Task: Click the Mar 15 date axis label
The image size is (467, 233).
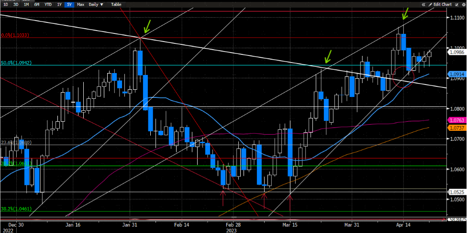Action: click(x=290, y=224)
